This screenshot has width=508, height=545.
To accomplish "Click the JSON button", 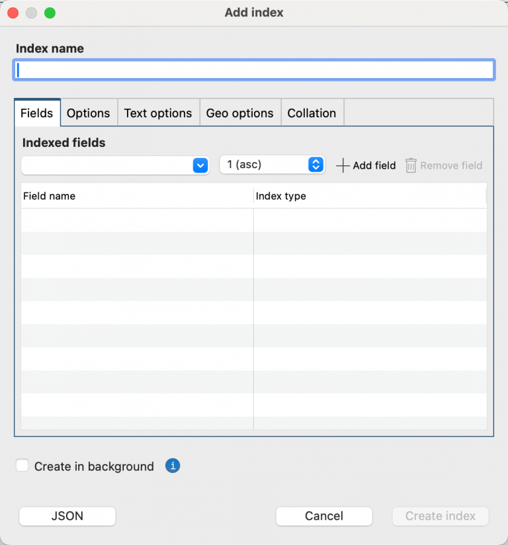I will point(66,516).
